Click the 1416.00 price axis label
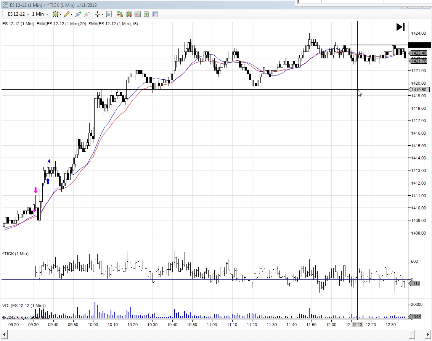Viewport: 432px width, 341px height. (x=419, y=133)
